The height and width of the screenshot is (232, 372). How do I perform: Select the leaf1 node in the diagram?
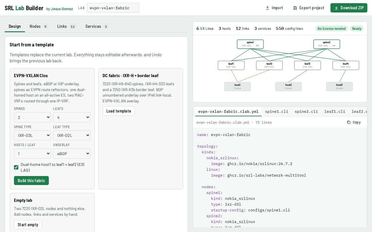pyautogui.click(x=231, y=65)
